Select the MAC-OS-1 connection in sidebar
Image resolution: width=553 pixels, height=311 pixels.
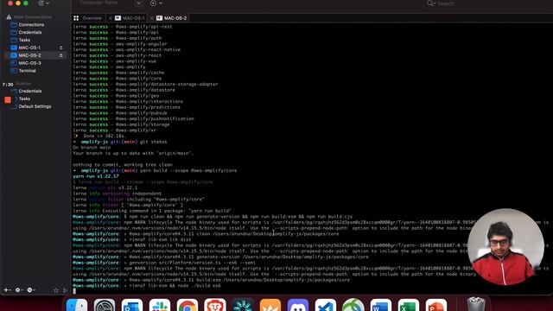(26, 48)
